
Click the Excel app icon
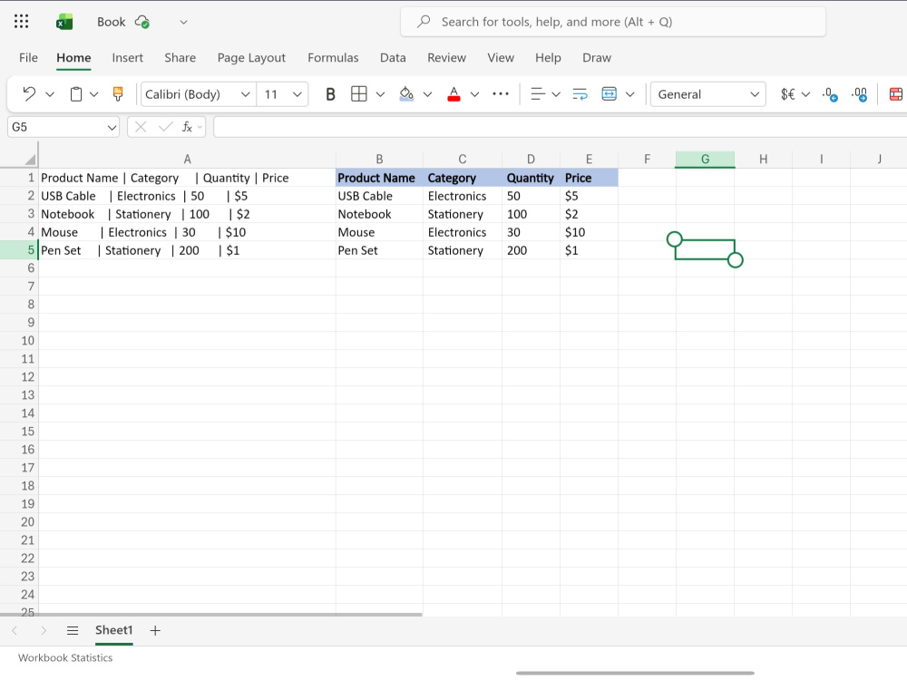point(64,22)
